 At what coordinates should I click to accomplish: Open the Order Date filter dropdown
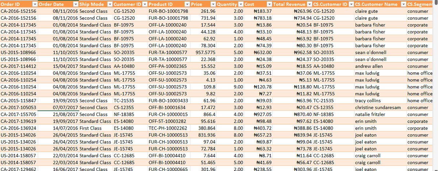pyautogui.click(x=76, y=4)
